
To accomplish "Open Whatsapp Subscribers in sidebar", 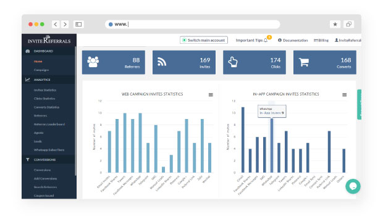I will coord(49,150).
